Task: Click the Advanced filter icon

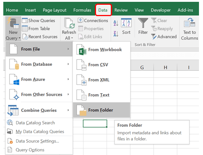Action: point(154,37)
